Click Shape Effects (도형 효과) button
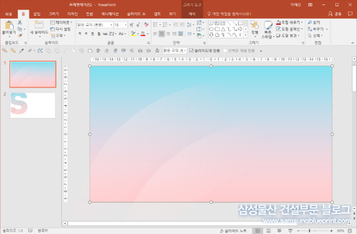The width and height of the screenshot is (357, 234). (x=288, y=36)
